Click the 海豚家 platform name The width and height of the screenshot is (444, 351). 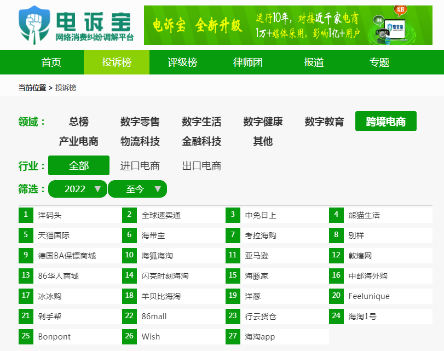(257, 276)
